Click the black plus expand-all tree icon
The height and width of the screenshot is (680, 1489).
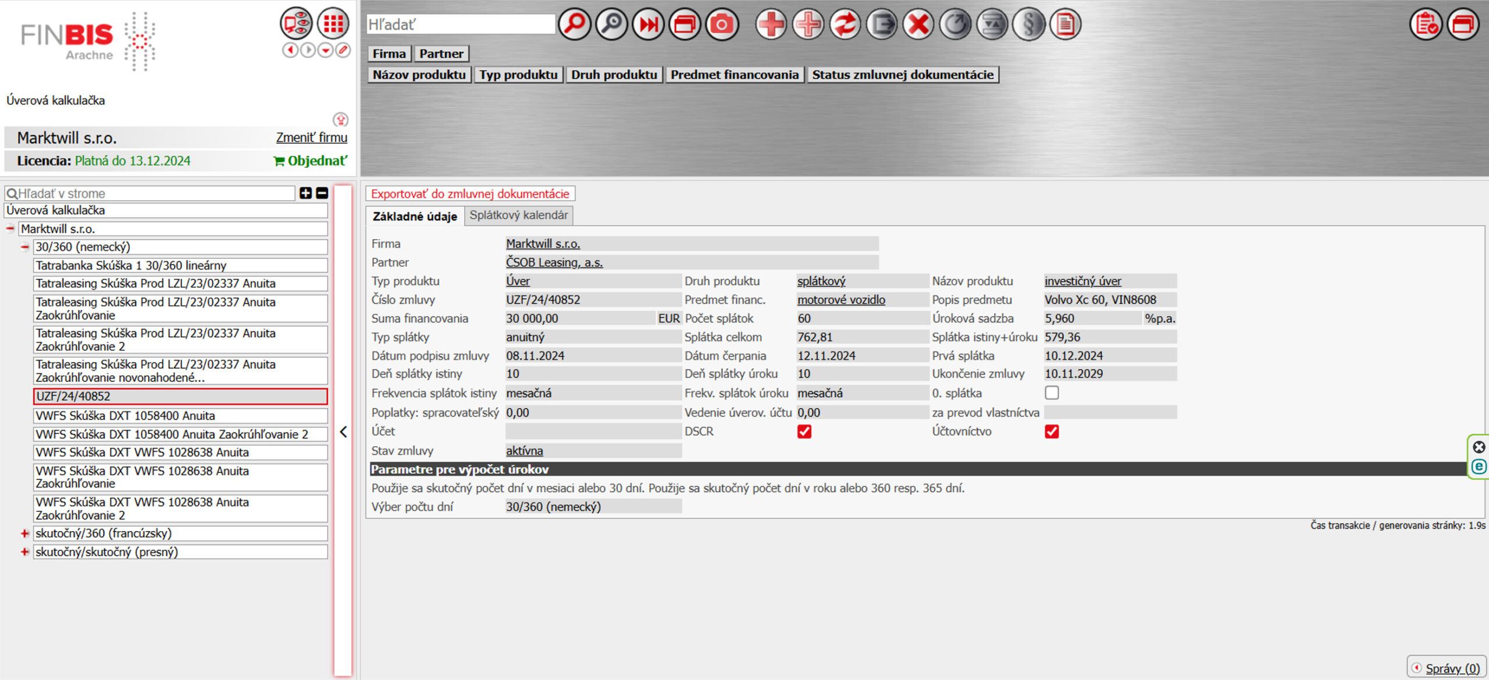tap(305, 193)
